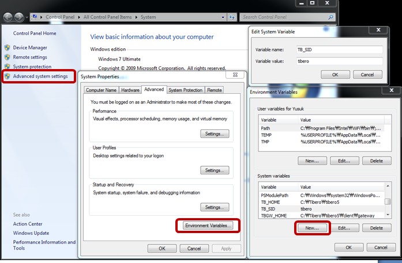Select the Advanced tab

tap(154, 89)
